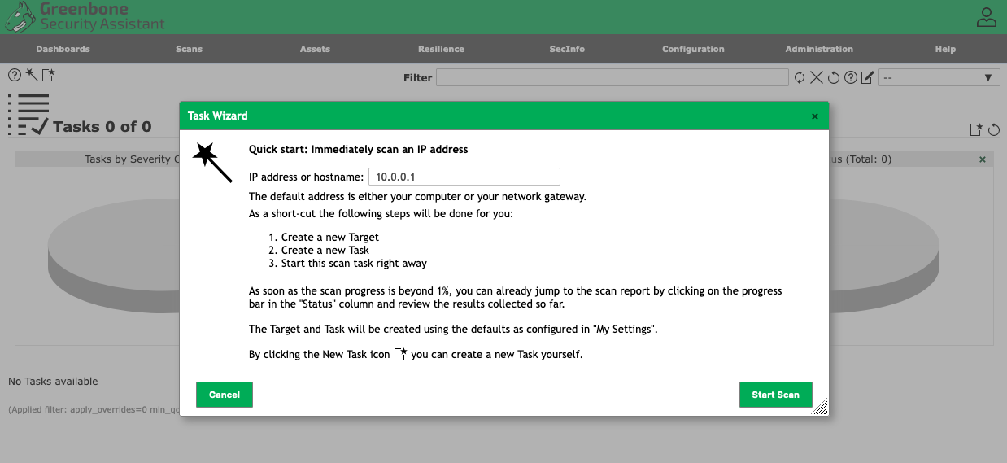Open the Help menu
1007x463 pixels.
point(945,49)
